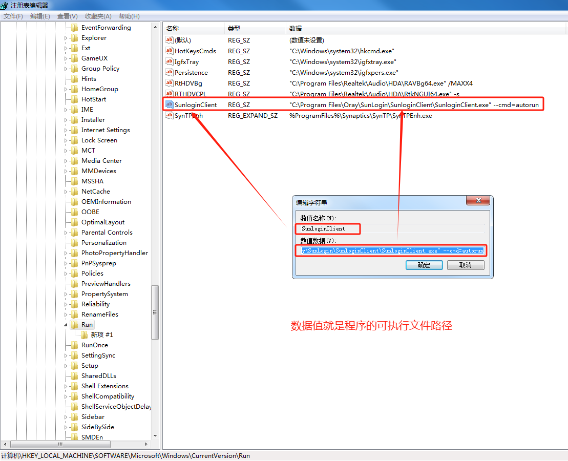Click the hkcmd.exe data cell
Image resolution: width=568 pixels, height=461 pixels.
[342, 51]
